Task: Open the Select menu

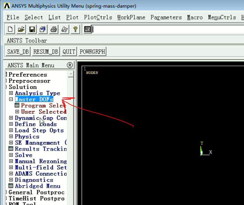Action: [x=34, y=17]
